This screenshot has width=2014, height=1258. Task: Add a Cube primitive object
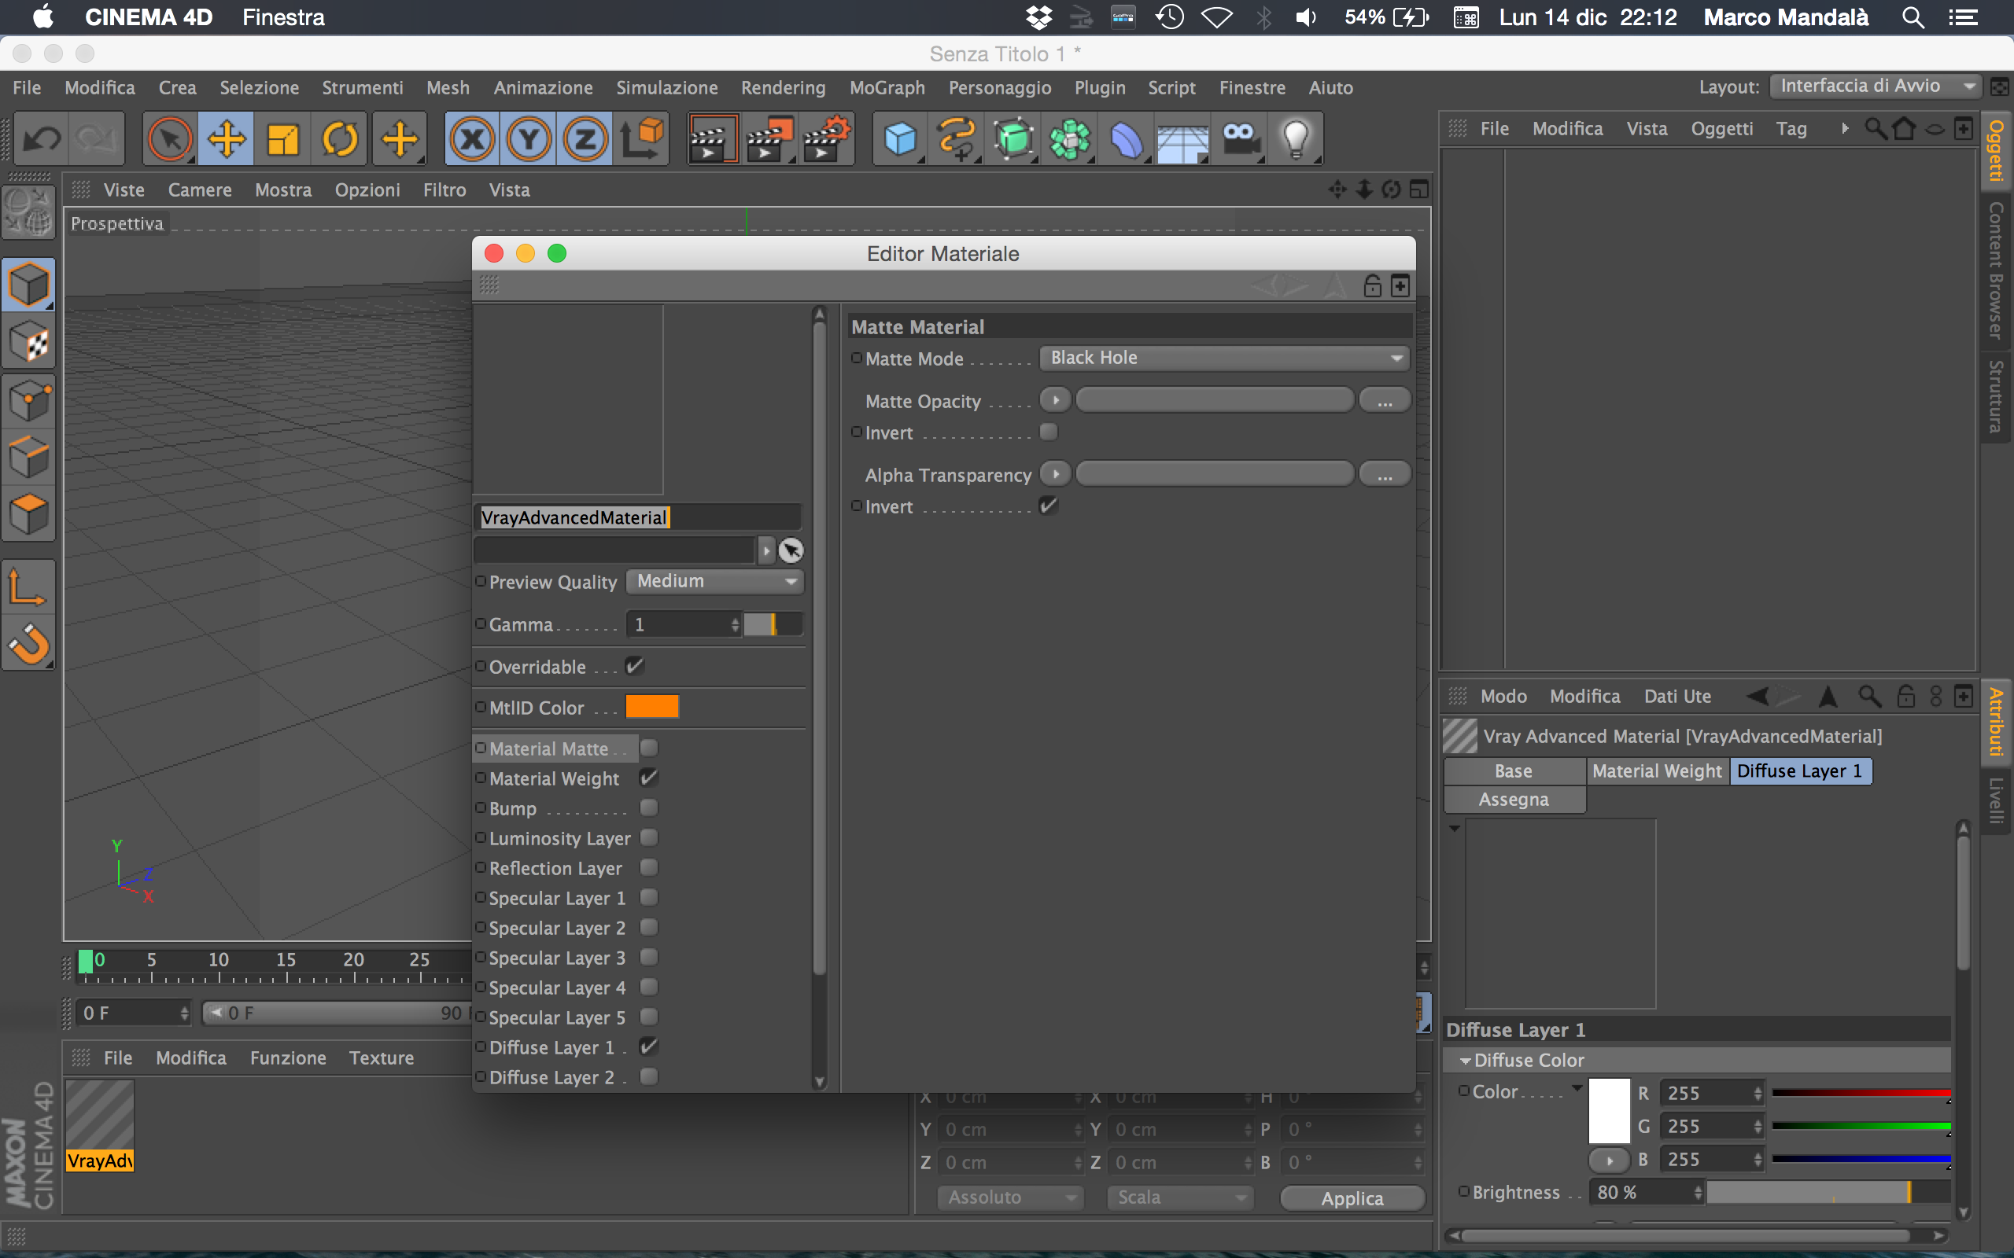[900, 139]
